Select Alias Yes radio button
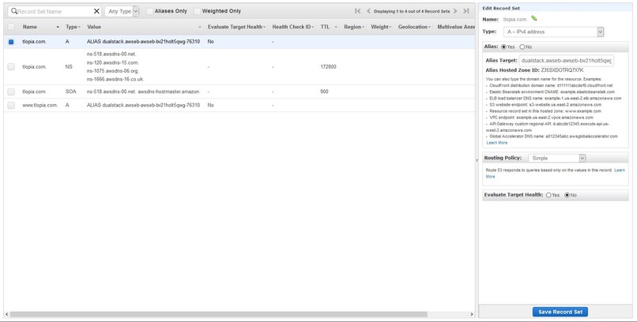 pos(503,47)
